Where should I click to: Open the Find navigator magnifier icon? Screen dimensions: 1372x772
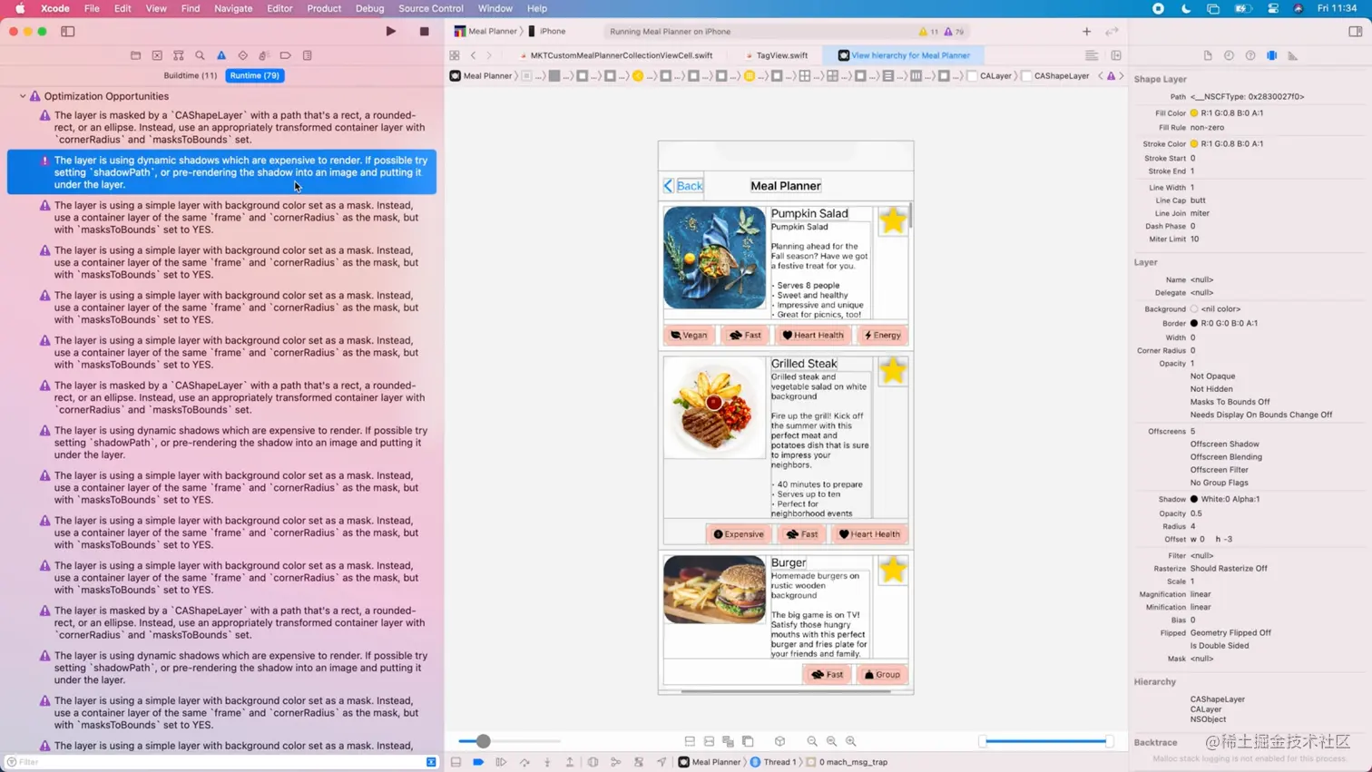[x=200, y=55]
